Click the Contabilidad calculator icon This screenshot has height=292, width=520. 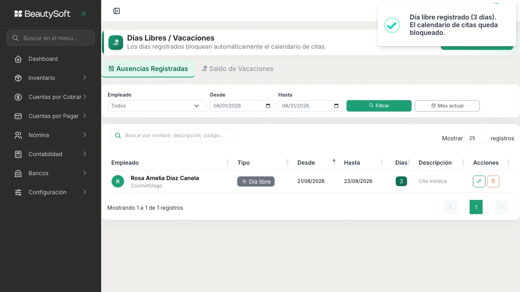pyautogui.click(x=18, y=154)
